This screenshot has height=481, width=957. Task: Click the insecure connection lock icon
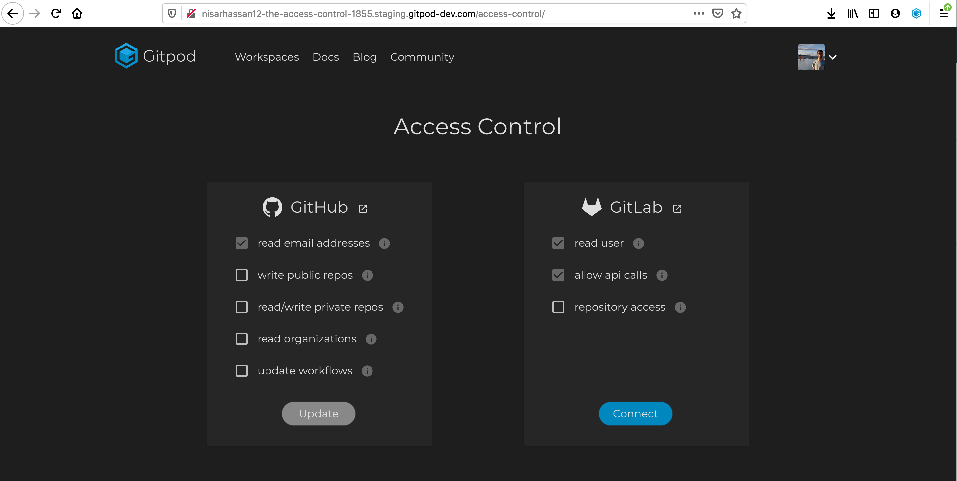point(191,14)
